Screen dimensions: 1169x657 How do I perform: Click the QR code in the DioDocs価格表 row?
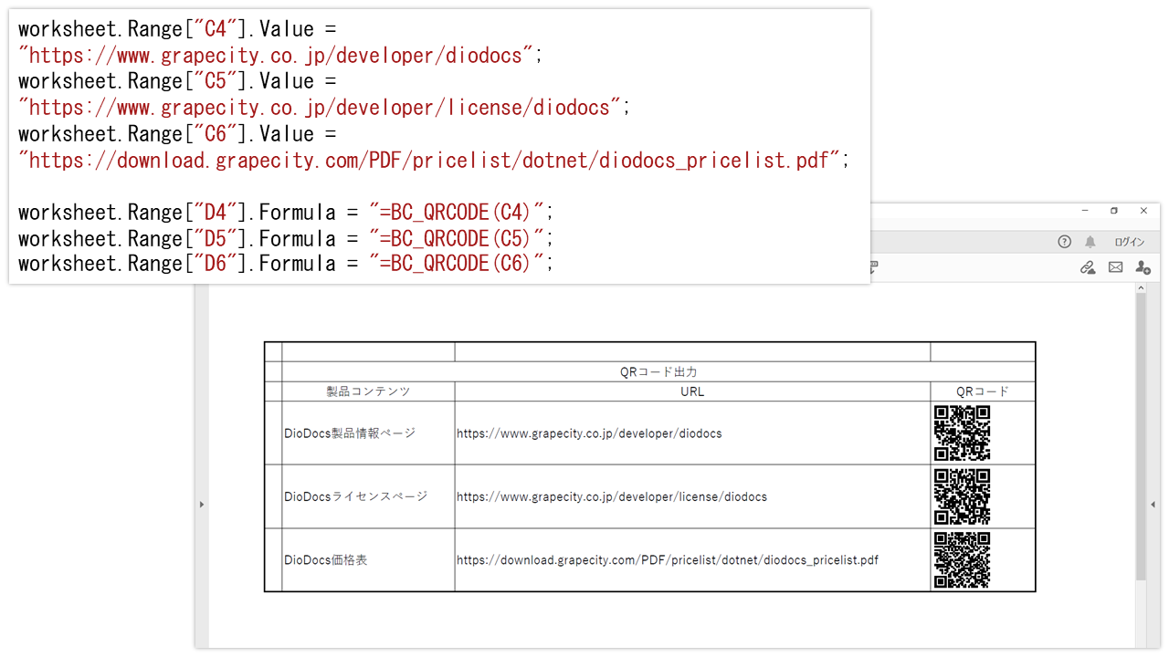pos(962,559)
